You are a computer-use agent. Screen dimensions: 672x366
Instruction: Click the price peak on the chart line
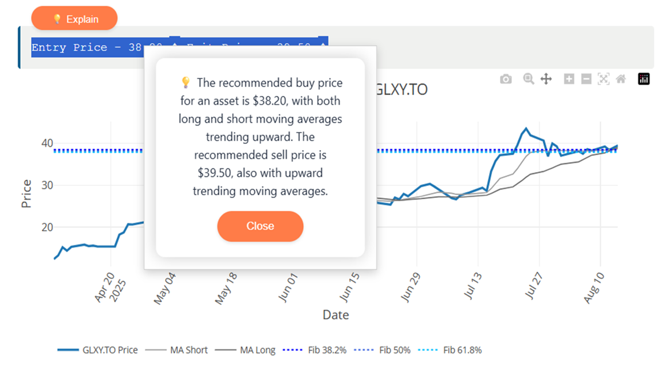[x=526, y=128]
